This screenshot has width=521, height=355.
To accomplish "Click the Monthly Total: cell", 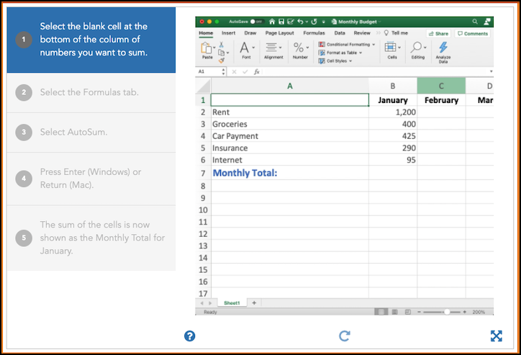I will pos(290,173).
